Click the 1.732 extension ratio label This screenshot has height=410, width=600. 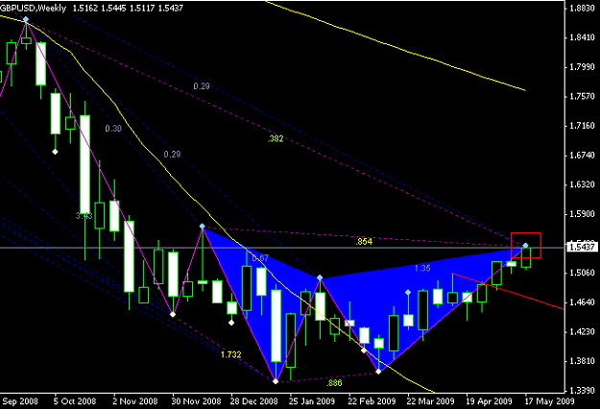pos(231,354)
